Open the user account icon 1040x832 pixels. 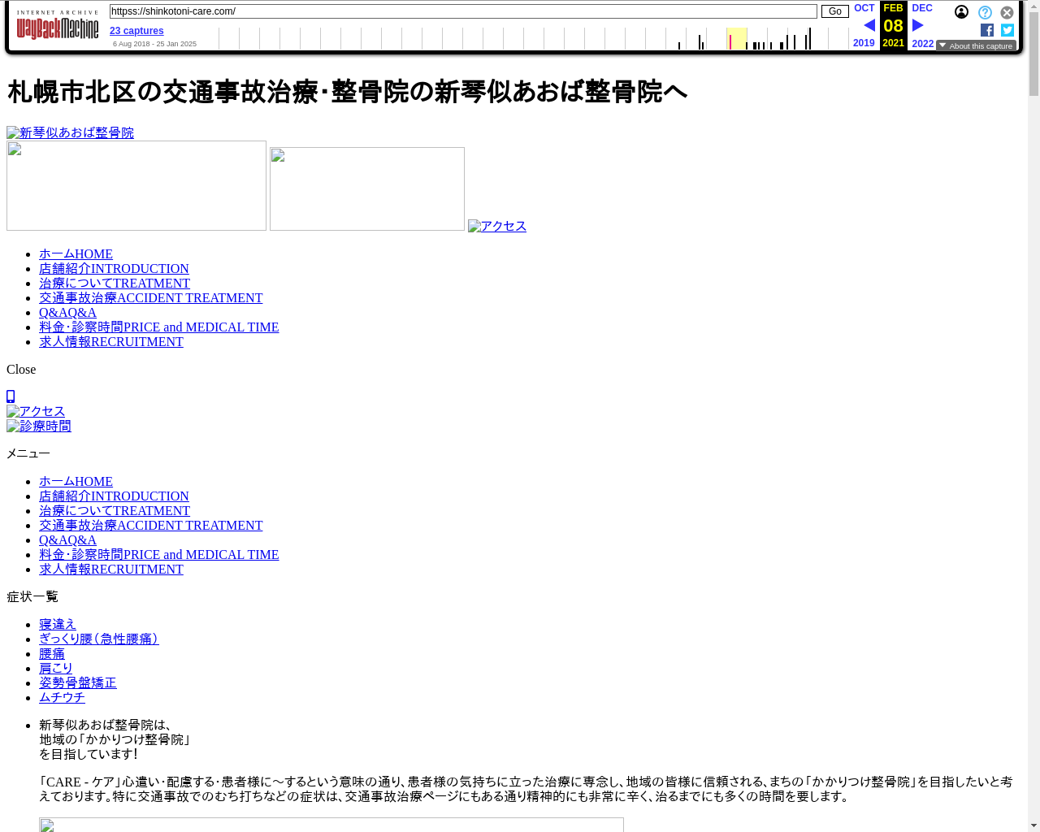click(x=961, y=12)
